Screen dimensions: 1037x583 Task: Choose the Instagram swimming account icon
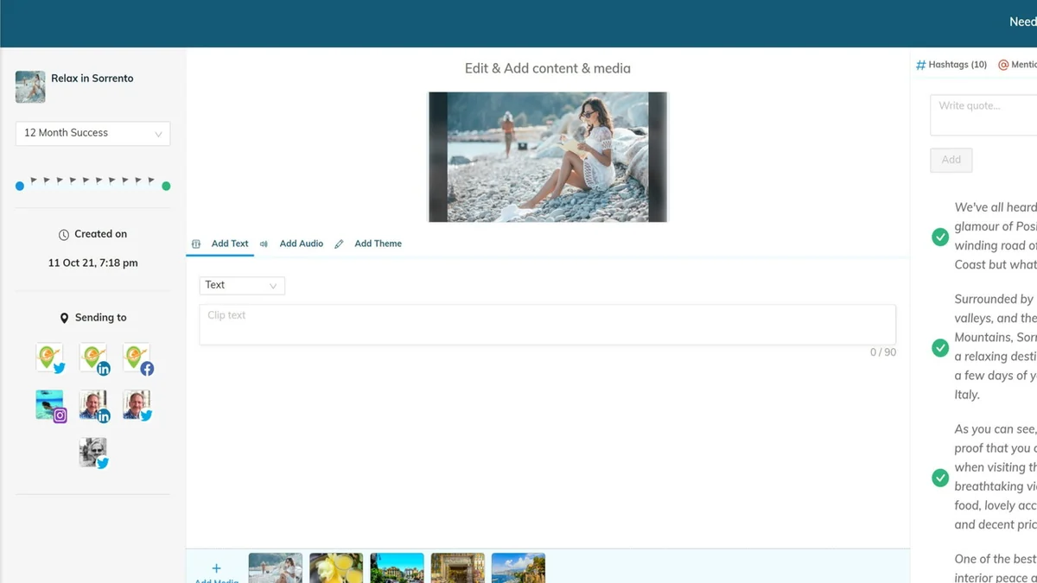pyautogui.click(x=50, y=405)
